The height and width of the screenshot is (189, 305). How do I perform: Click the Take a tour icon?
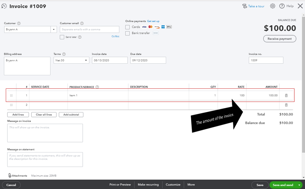(x=245, y=6)
